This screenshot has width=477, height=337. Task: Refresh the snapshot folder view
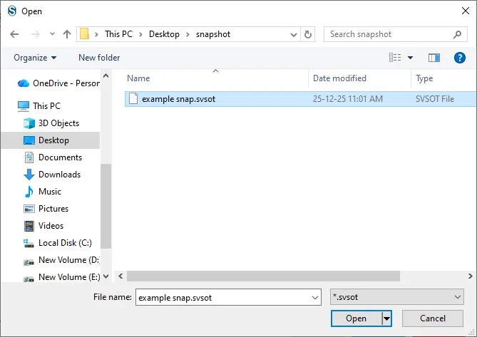pos(308,34)
